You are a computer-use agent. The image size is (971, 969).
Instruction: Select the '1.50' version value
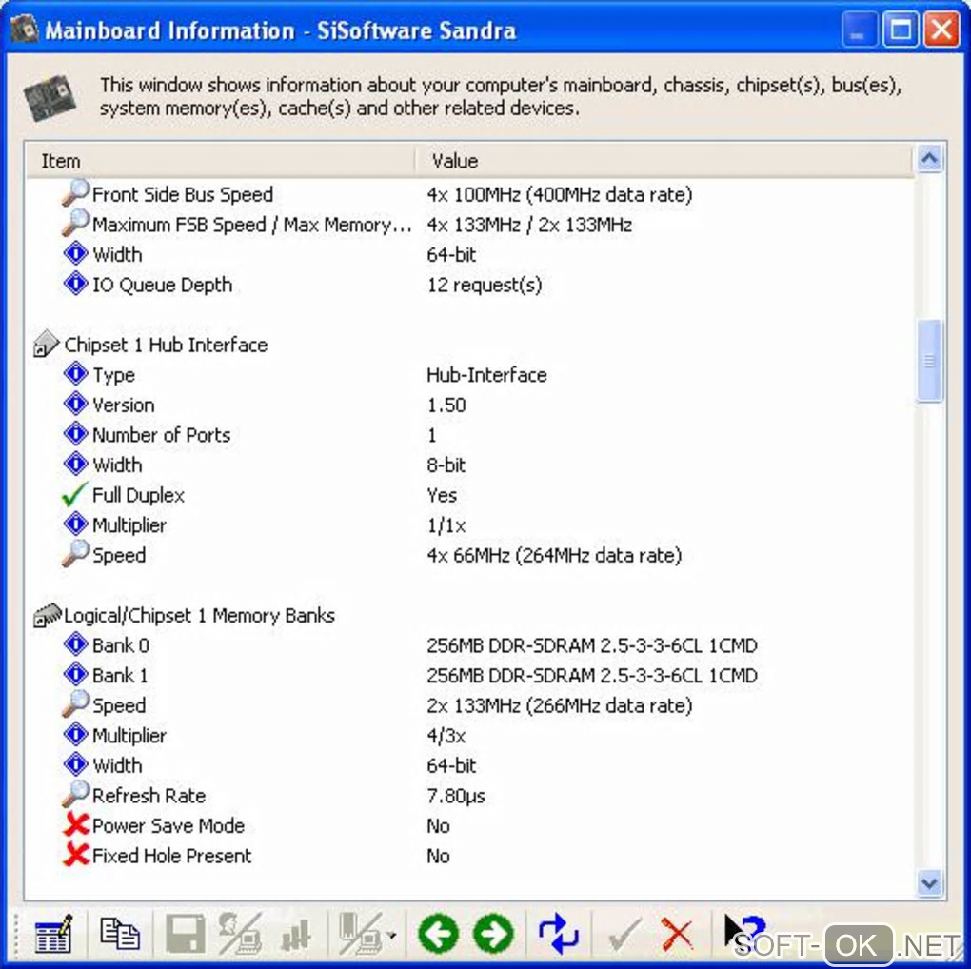click(x=446, y=405)
